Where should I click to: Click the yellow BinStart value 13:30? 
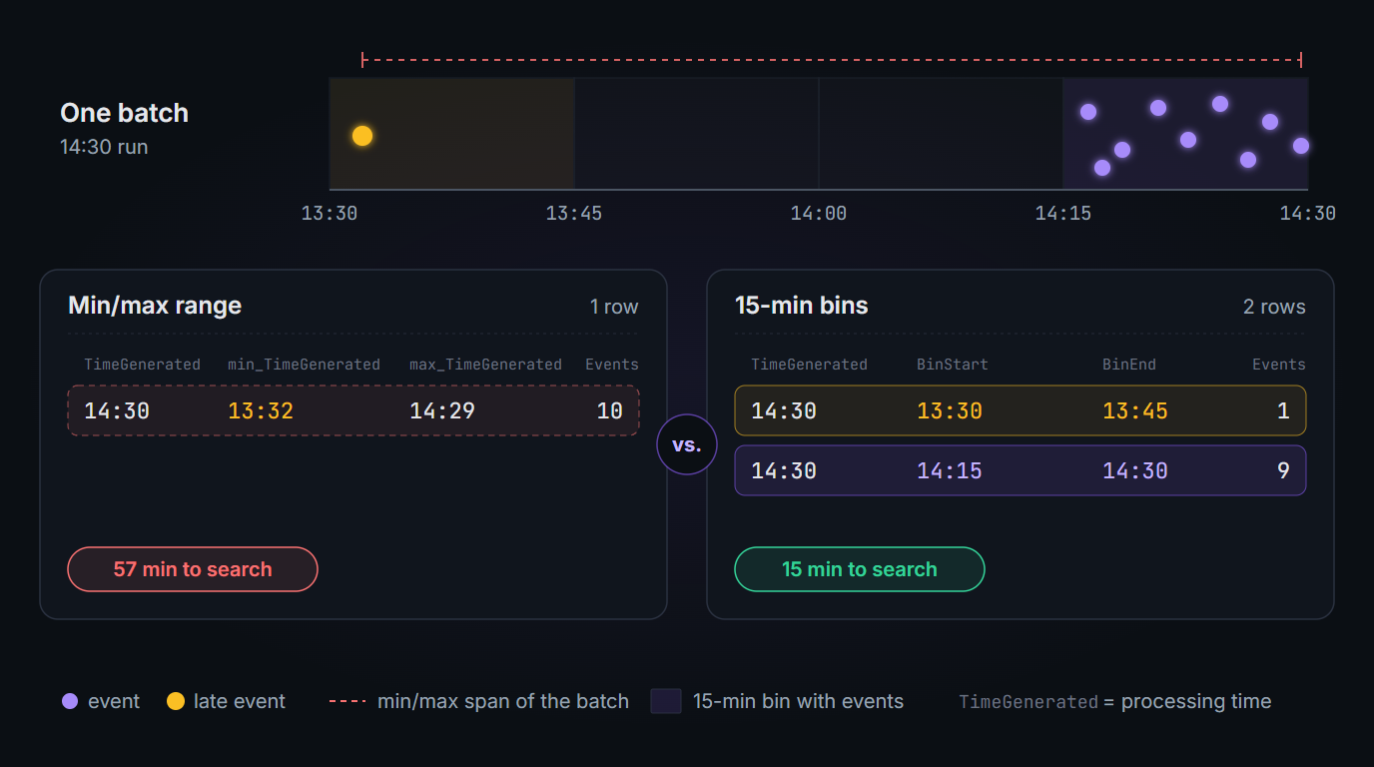[x=950, y=410]
